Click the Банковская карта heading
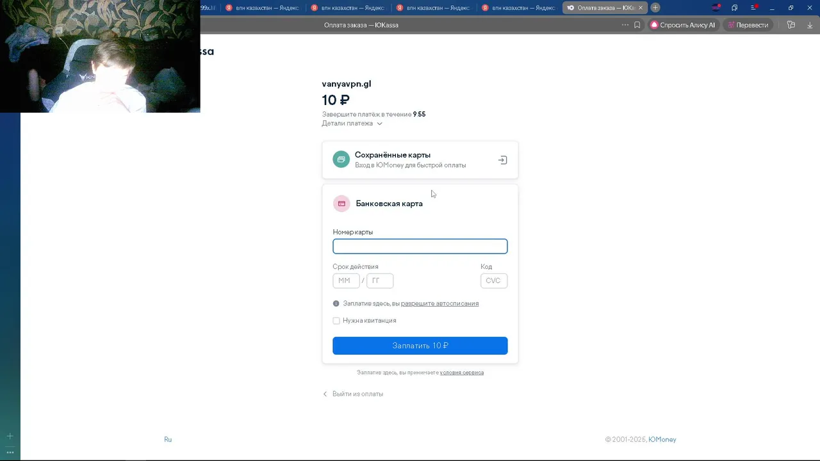Screen dimensions: 820x461 [389, 204]
